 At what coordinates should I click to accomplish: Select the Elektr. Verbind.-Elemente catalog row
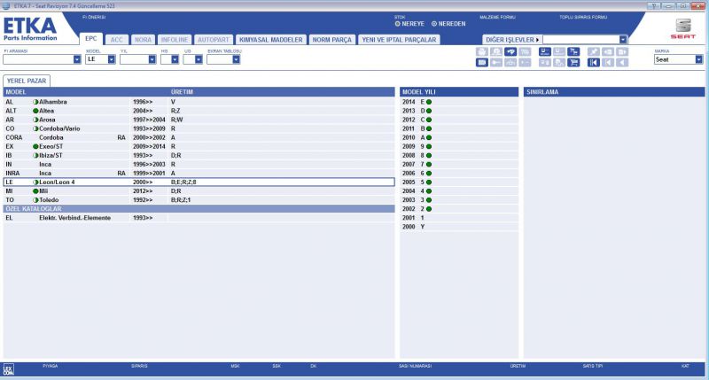coord(199,218)
